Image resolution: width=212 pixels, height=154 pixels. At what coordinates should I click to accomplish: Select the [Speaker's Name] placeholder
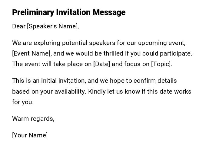pyautogui.click(x=53, y=26)
